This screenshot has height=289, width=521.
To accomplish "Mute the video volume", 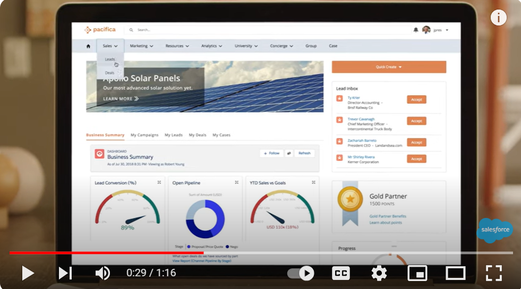I will tap(103, 273).
